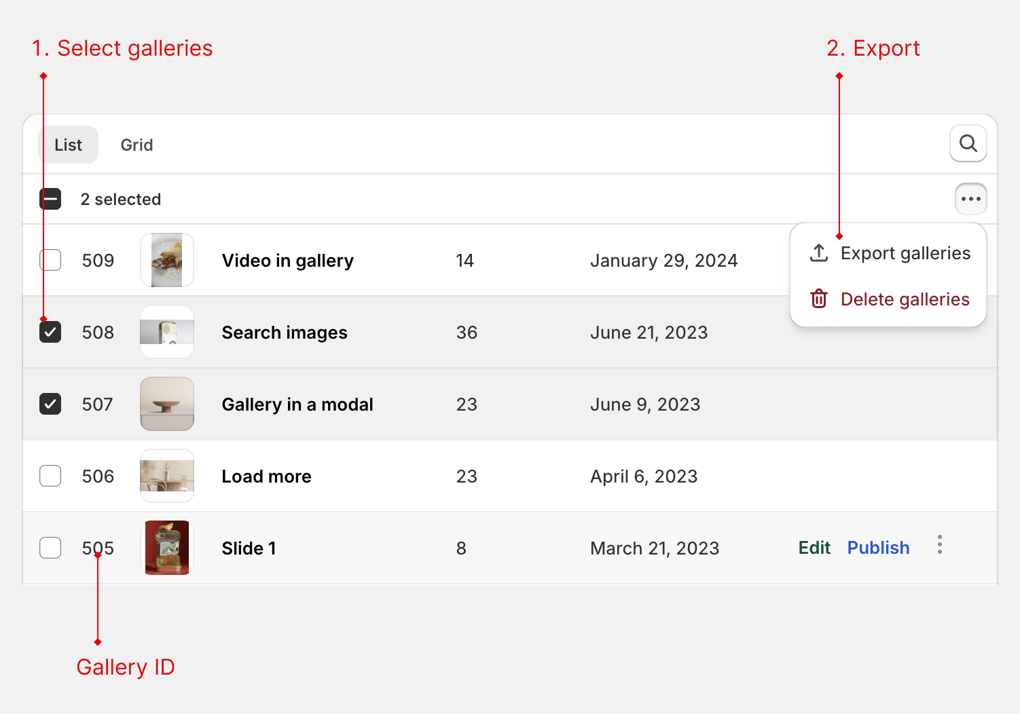Click Edit on the Slide 1 row
This screenshot has height=714, width=1020.
point(814,547)
